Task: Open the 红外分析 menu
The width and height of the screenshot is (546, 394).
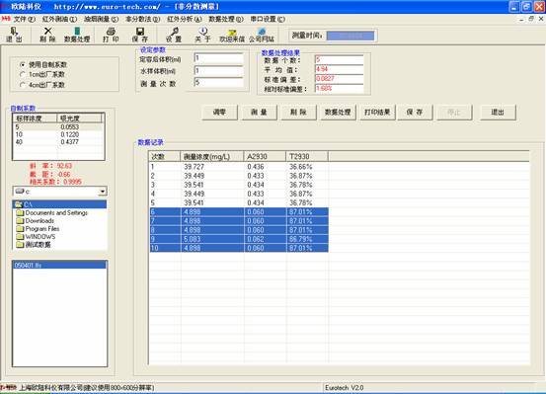Action: coord(185,19)
